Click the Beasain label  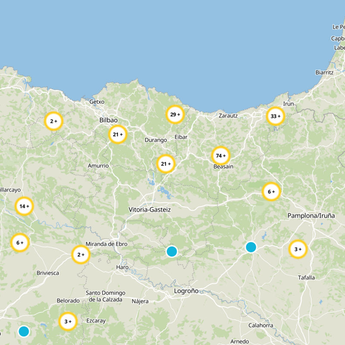click(x=223, y=166)
